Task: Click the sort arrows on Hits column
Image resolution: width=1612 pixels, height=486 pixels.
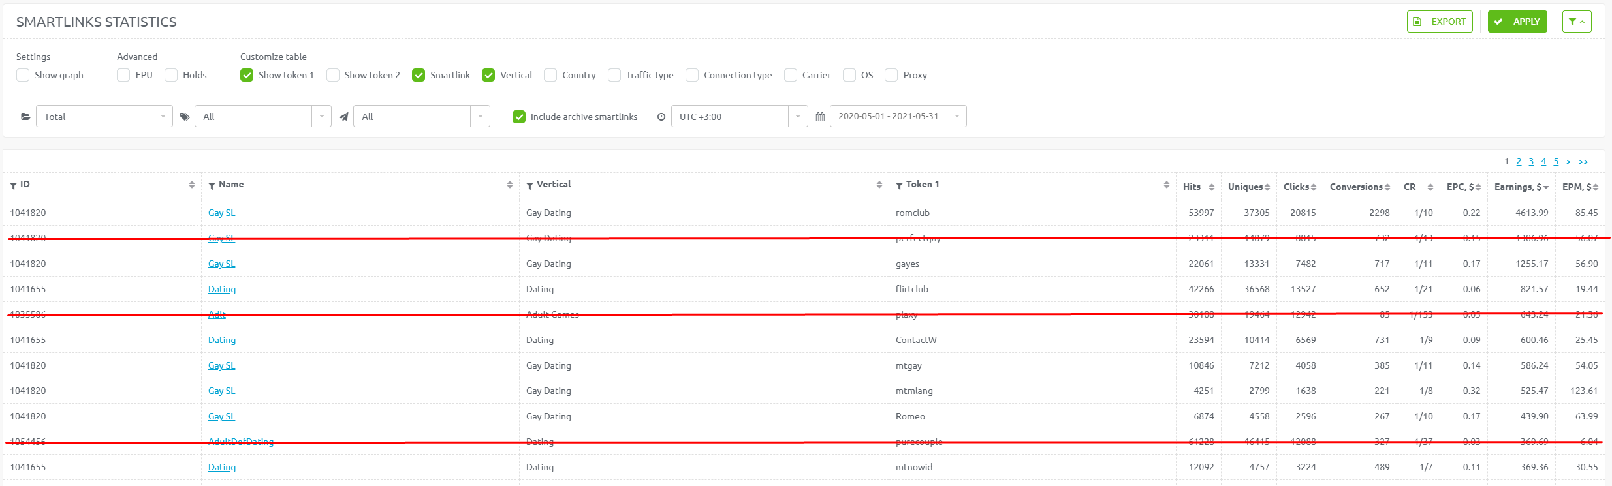Action: (x=1211, y=187)
